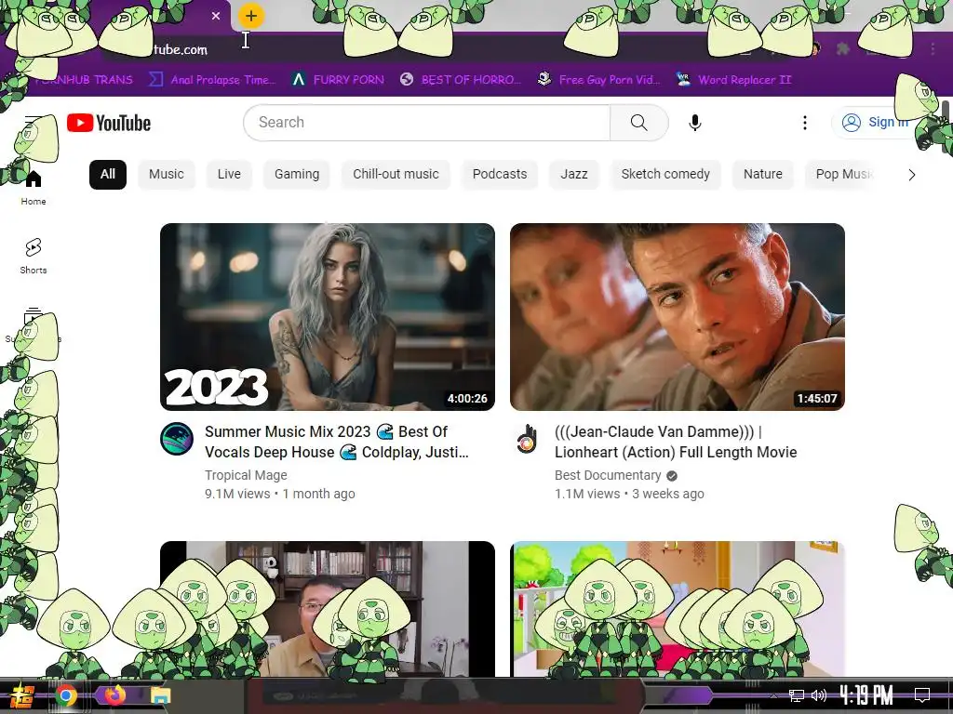Select the Chill-out music chip
This screenshot has height=714, width=953.
point(396,174)
